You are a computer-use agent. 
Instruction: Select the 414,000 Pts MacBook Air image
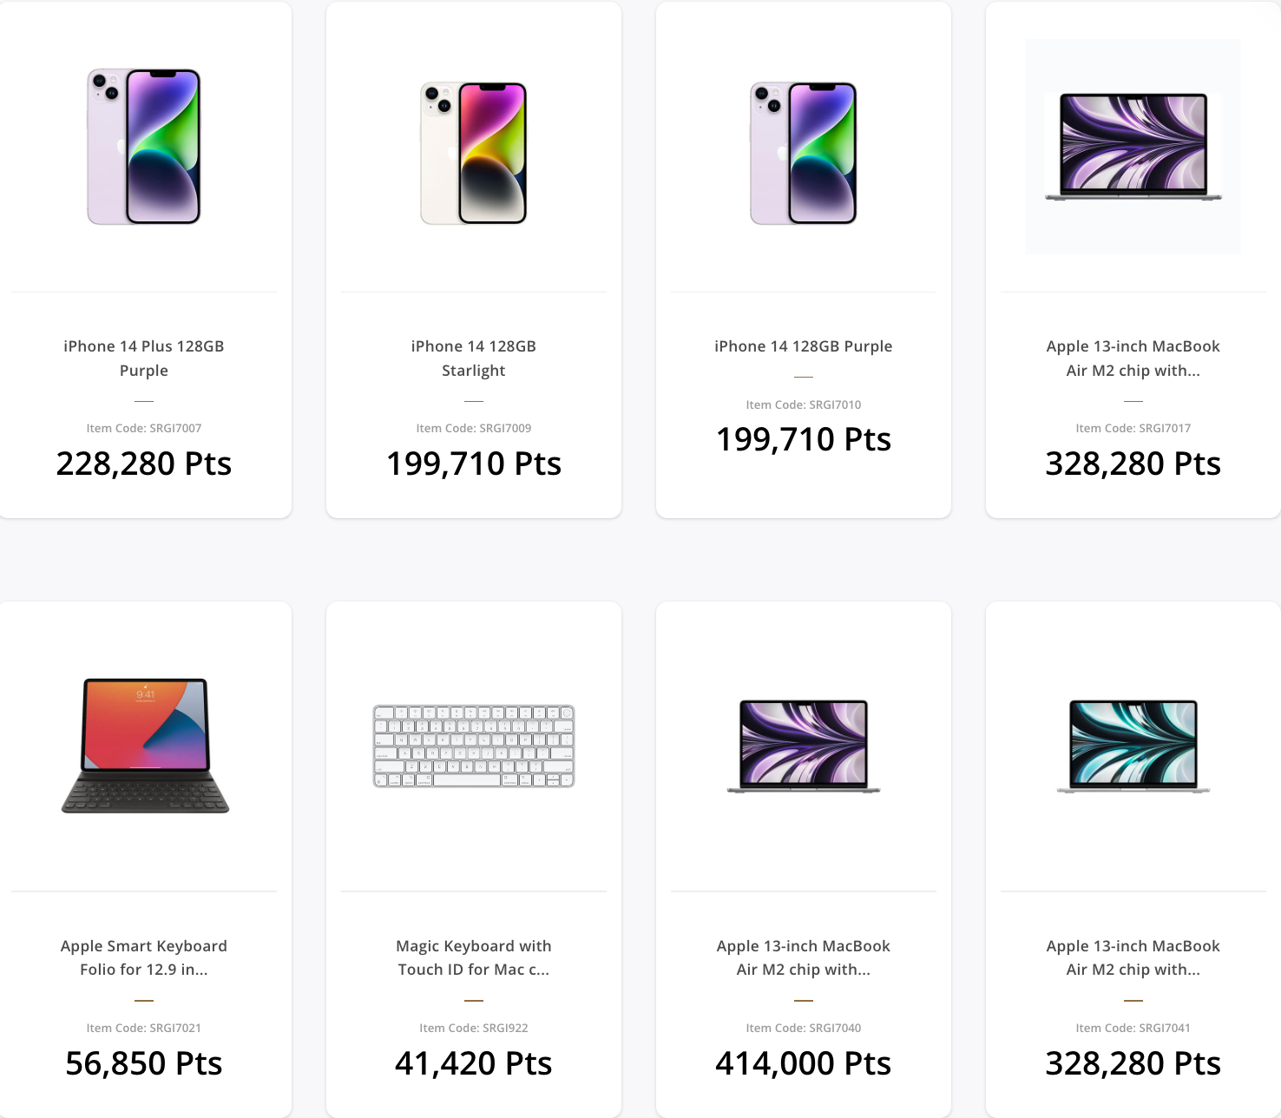[804, 746]
